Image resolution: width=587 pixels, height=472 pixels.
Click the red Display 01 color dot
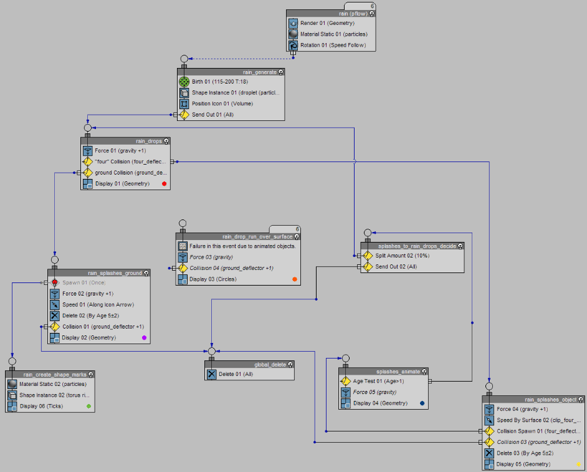coord(164,184)
